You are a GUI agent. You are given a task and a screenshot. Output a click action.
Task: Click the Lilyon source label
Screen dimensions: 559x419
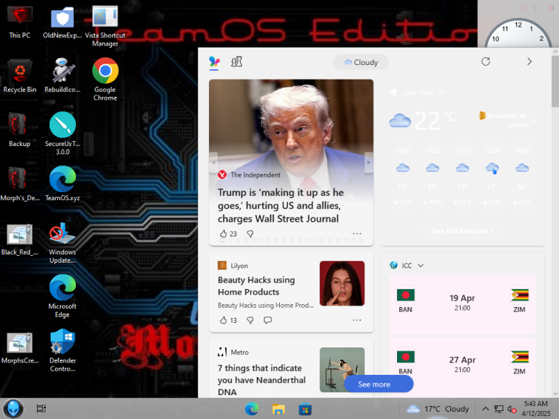click(239, 266)
